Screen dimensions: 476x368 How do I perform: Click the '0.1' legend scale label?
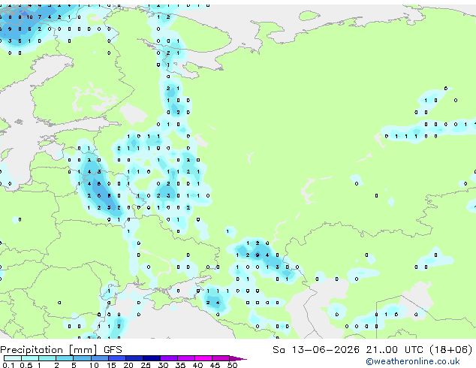tap(8, 365)
